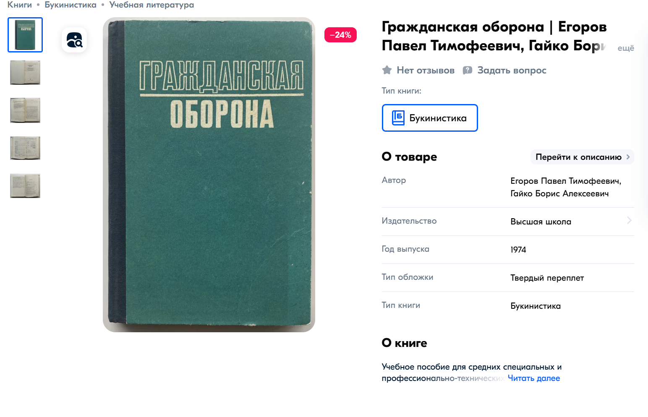Open the Нет отзывов reviews link
The image size is (648, 417).
point(426,70)
